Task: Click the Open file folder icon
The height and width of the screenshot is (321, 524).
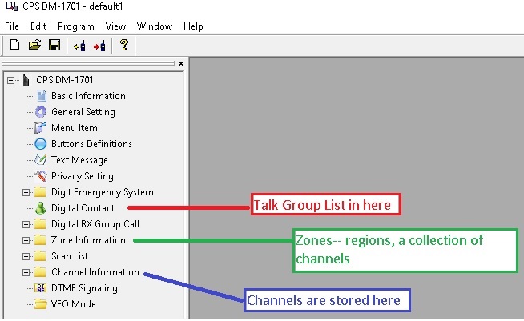Action: [x=34, y=45]
